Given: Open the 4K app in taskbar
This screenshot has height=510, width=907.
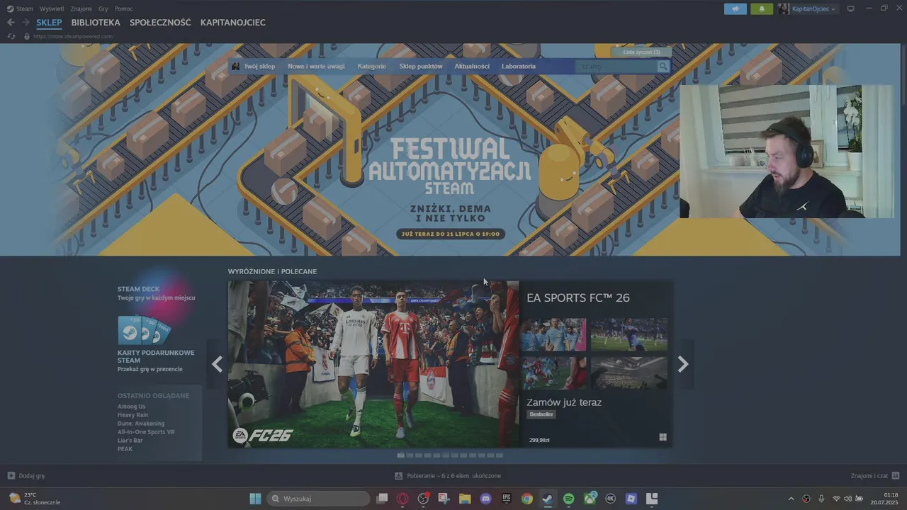Looking at the screenshot, I should point(610,499).
